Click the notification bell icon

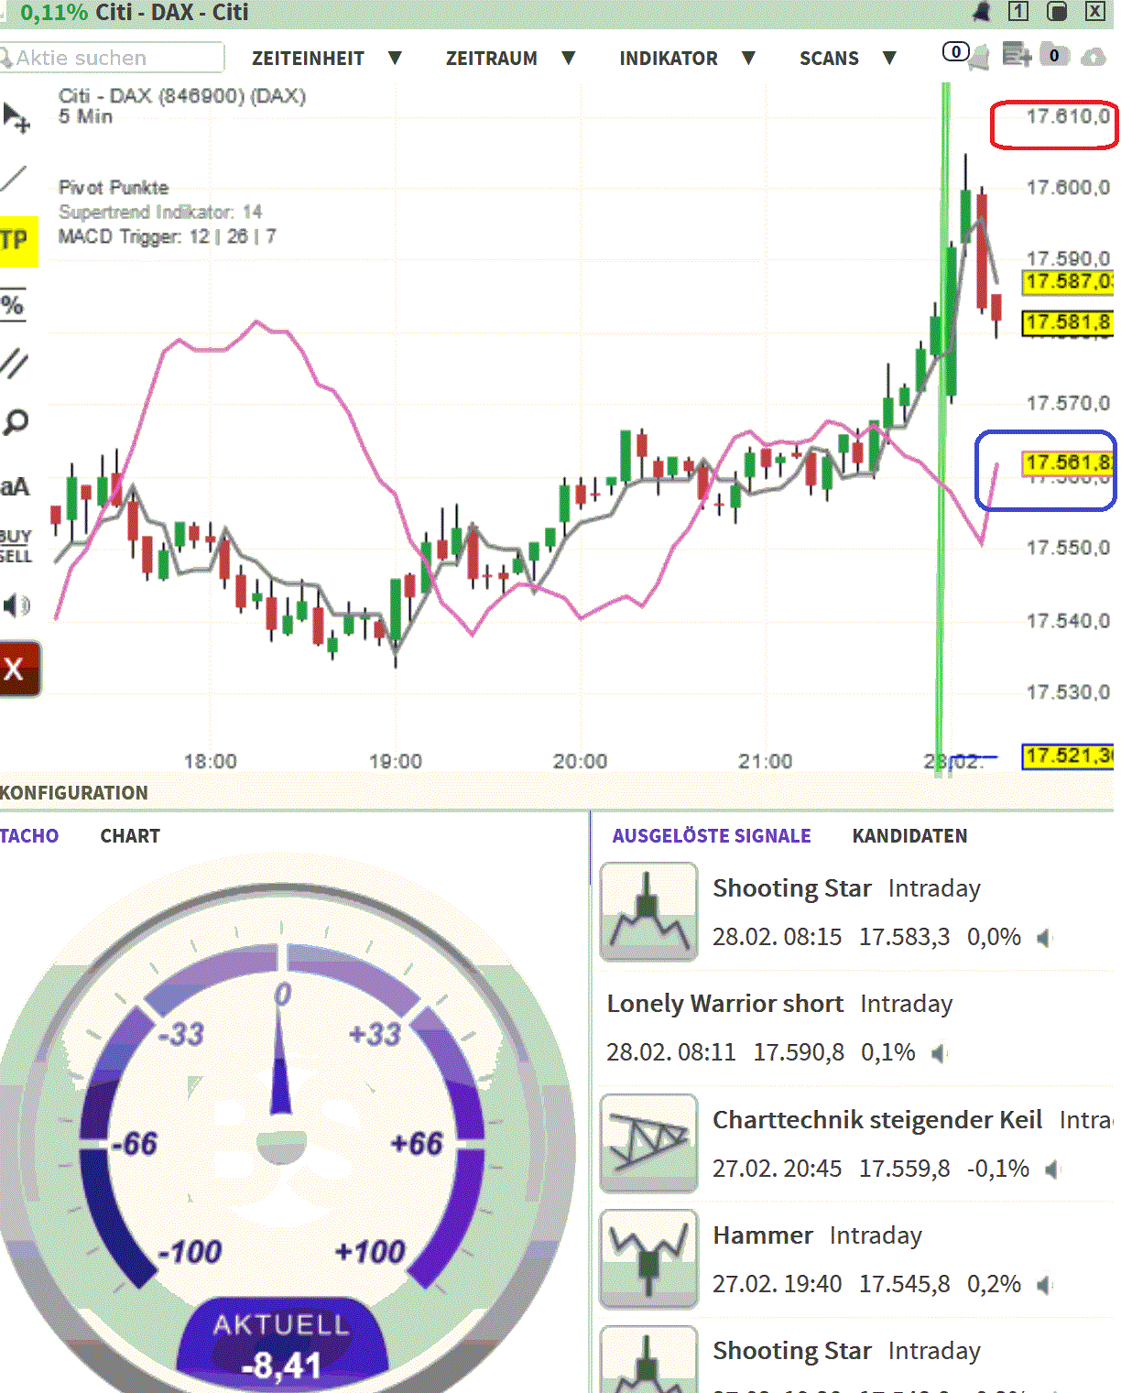(982, 12)
